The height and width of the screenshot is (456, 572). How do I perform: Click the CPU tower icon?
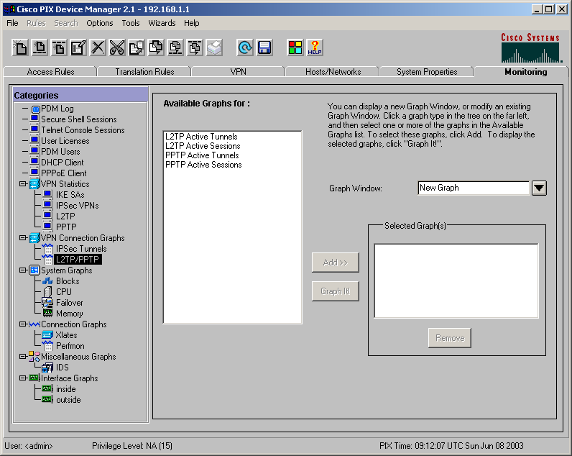[x=47, y=292]
